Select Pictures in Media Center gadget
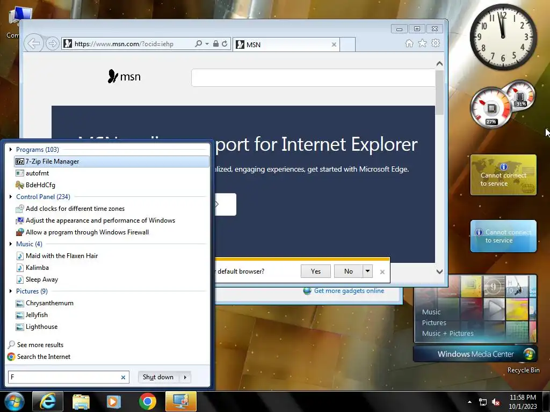Viewport: 550px width, 412px height. coord(434,322)
